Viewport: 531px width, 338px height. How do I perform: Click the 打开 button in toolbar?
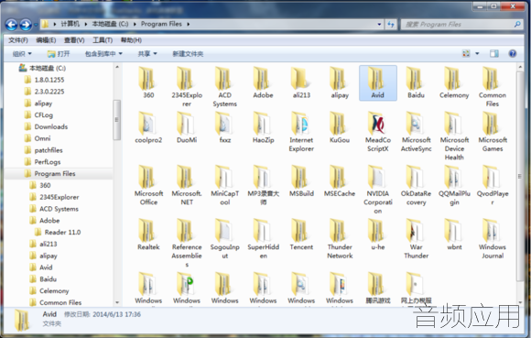(x=59, y=54)
